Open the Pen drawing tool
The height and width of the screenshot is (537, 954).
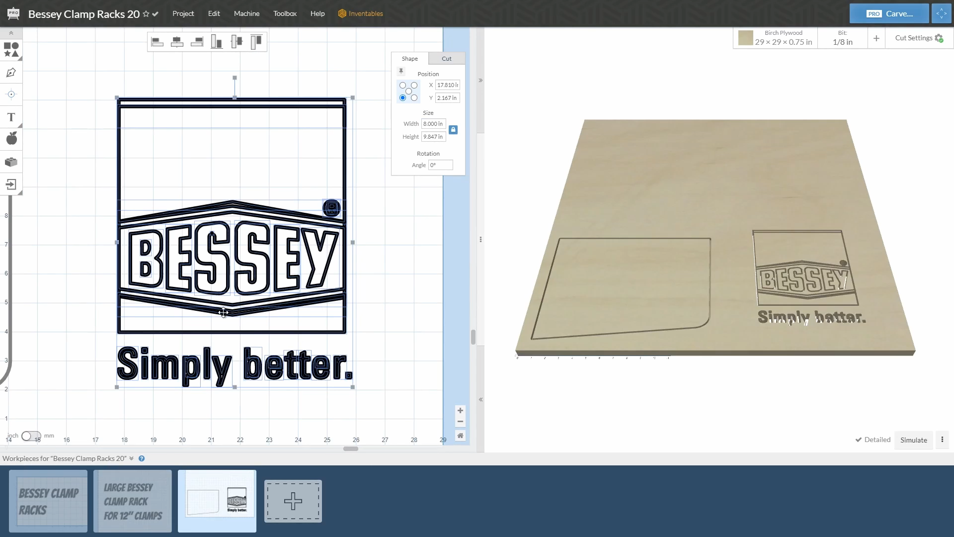11,73
